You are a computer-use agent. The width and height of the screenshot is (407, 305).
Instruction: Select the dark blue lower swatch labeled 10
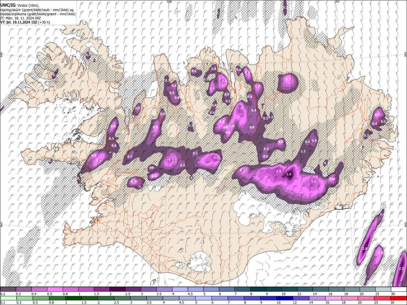pyautogui.click(x=284, y=298)
